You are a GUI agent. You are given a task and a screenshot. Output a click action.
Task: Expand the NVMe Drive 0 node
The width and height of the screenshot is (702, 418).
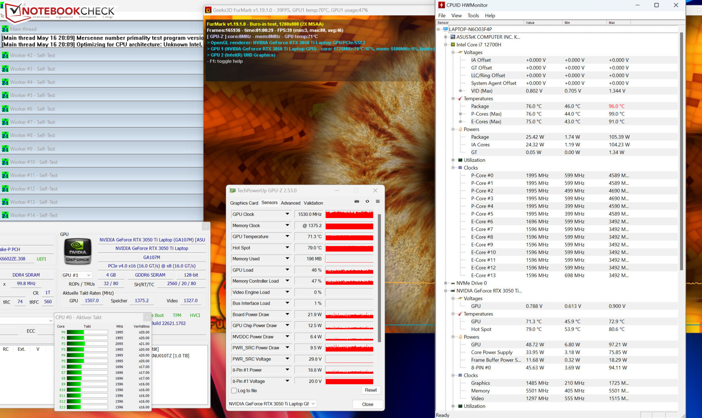tap(446, 283)
